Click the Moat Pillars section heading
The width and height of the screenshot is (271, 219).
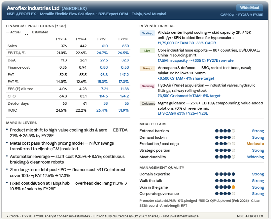pyautogui.click(x=153, y=124)
